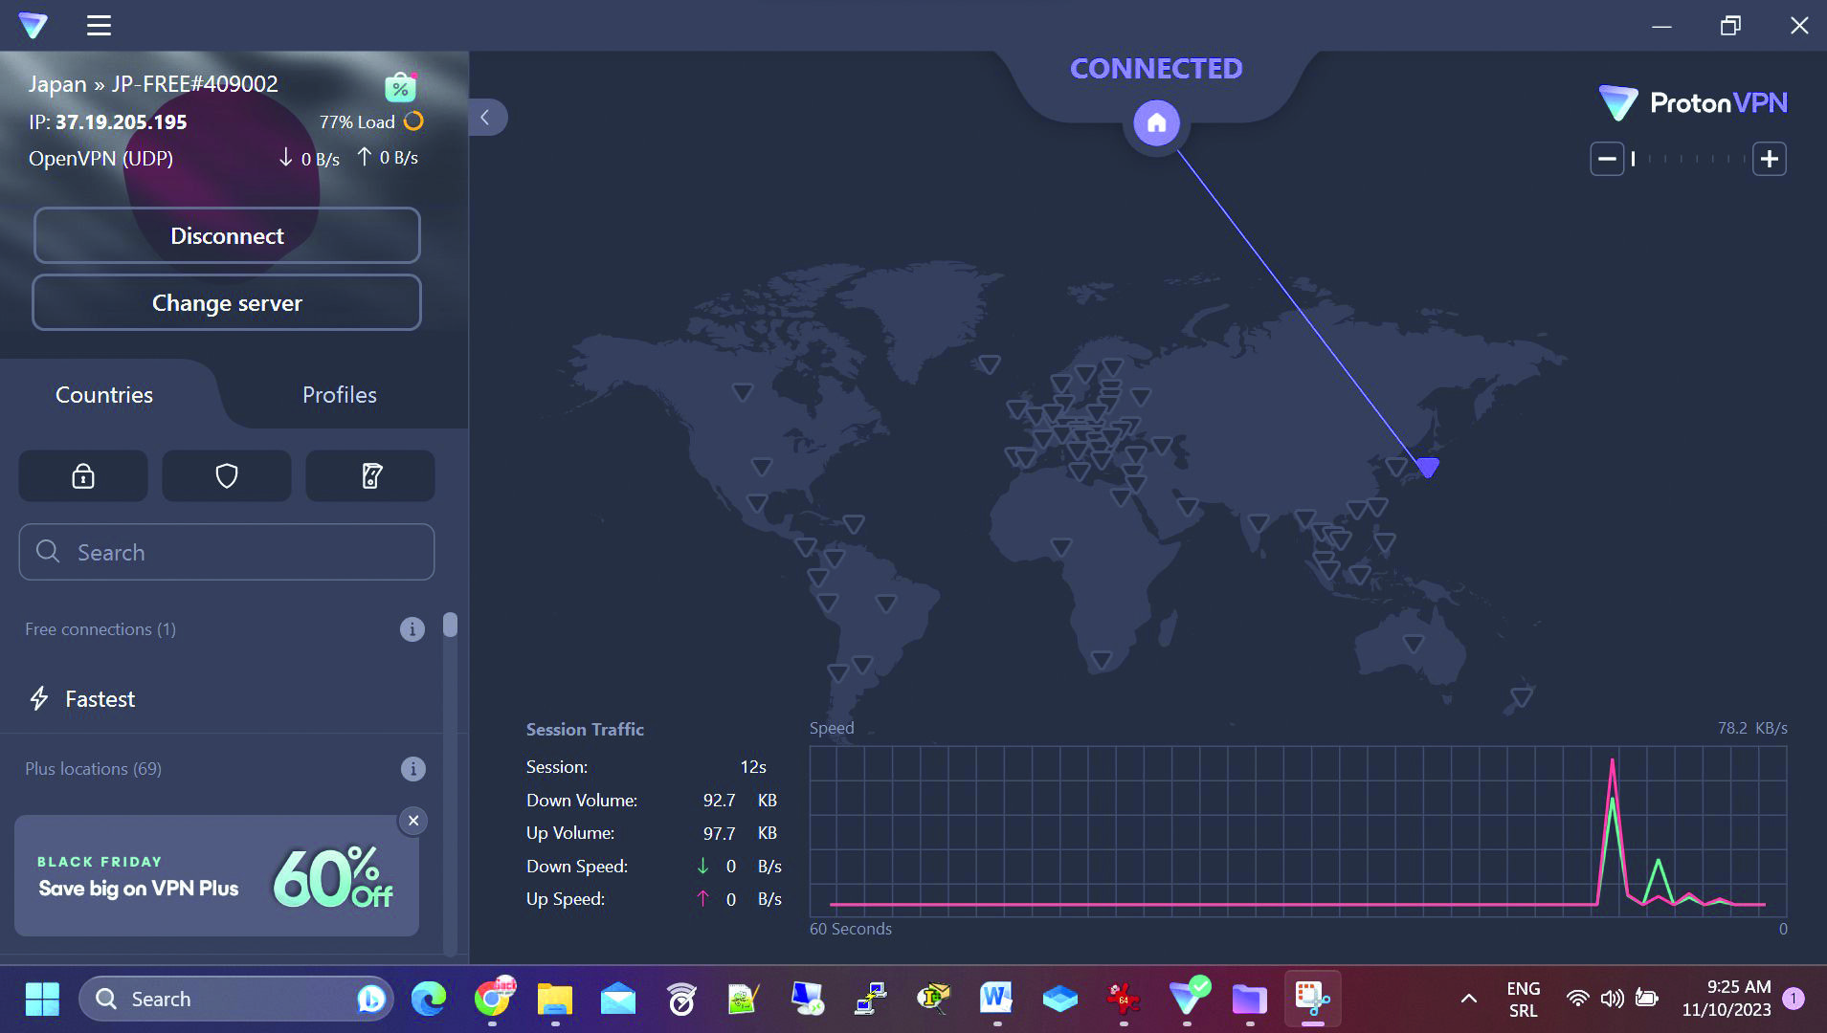
Task: Click the country Search field
Action: (227, 552)
